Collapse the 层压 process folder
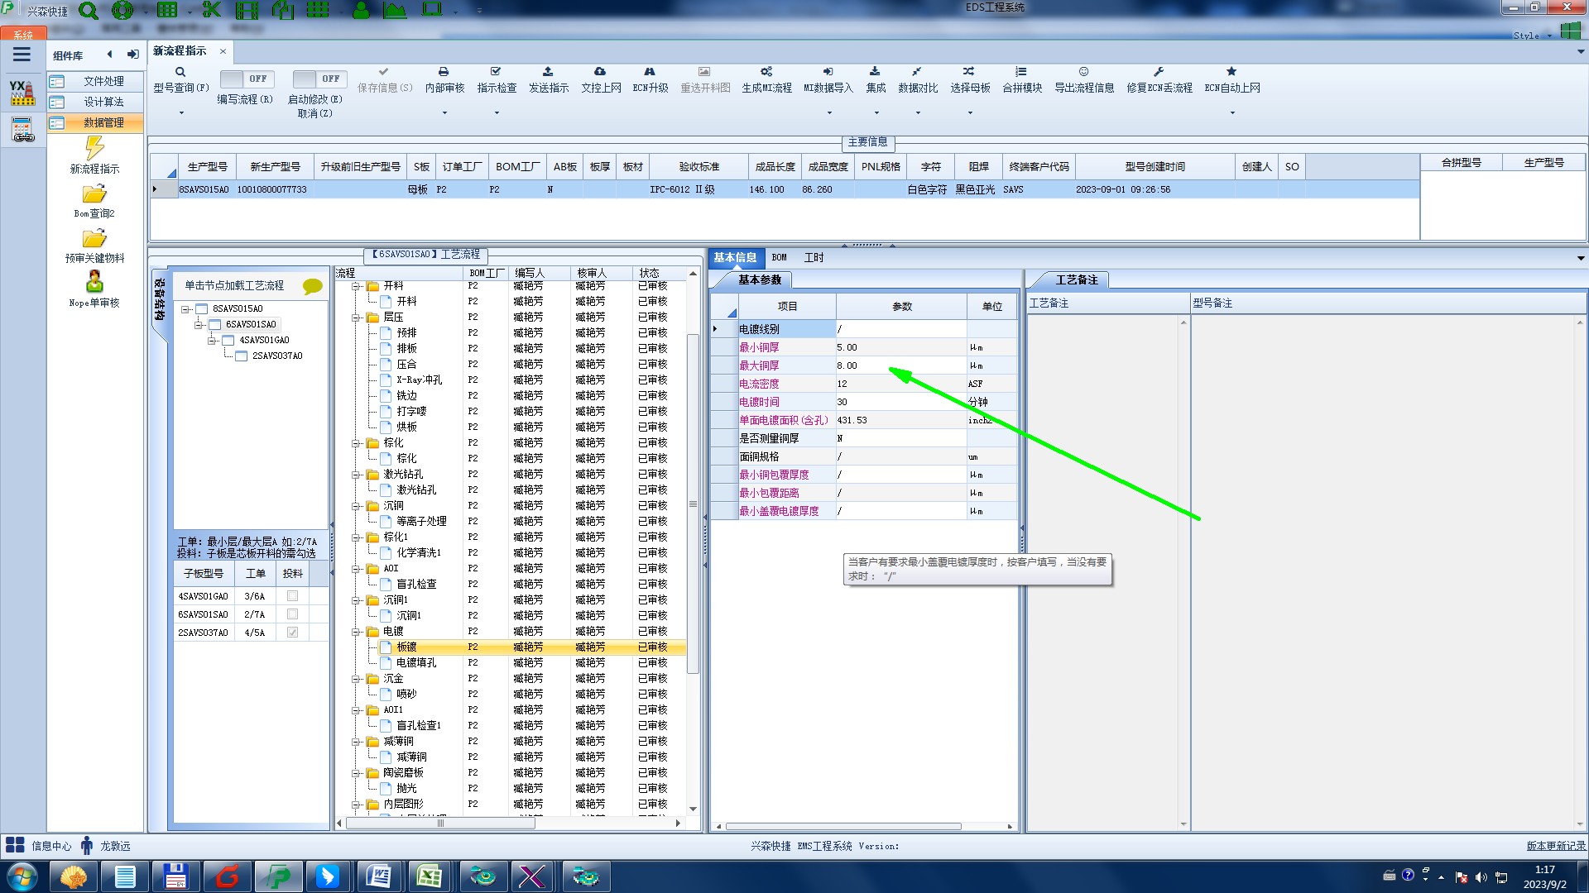Image resolution: width=1589 pixels, height=893 pixels. (357, 318)
